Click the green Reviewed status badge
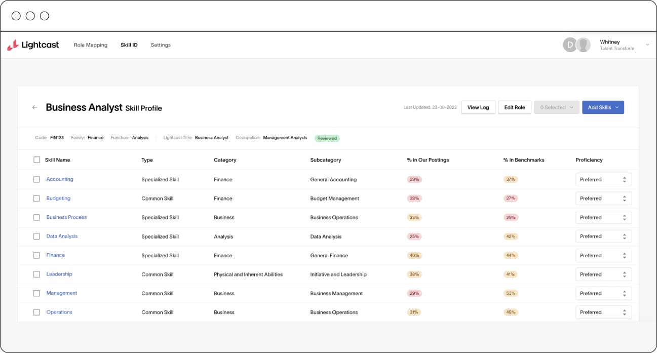This screenshot has height=353, width=657. click(x=327, y=138)
